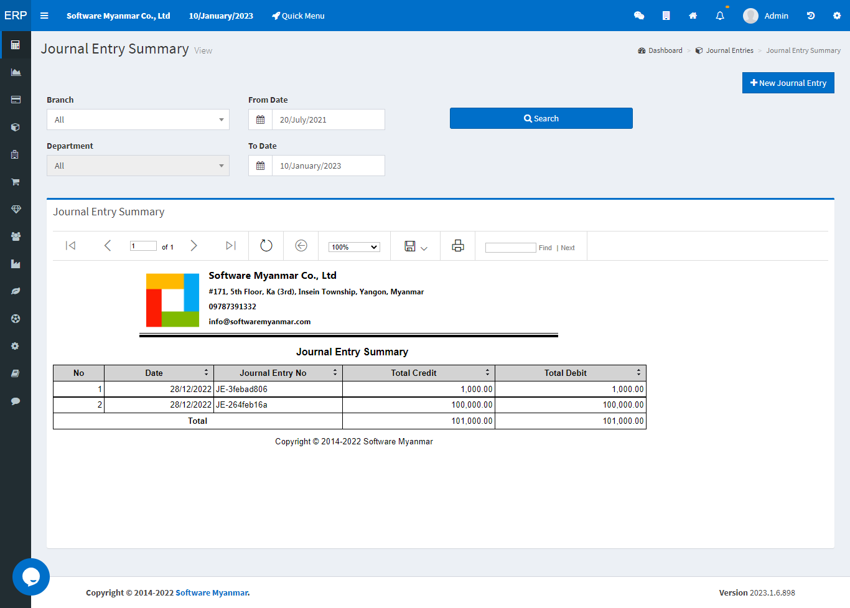850x608 pixels.
Task: Open From Date calendar picker
Action: (260, 119)
